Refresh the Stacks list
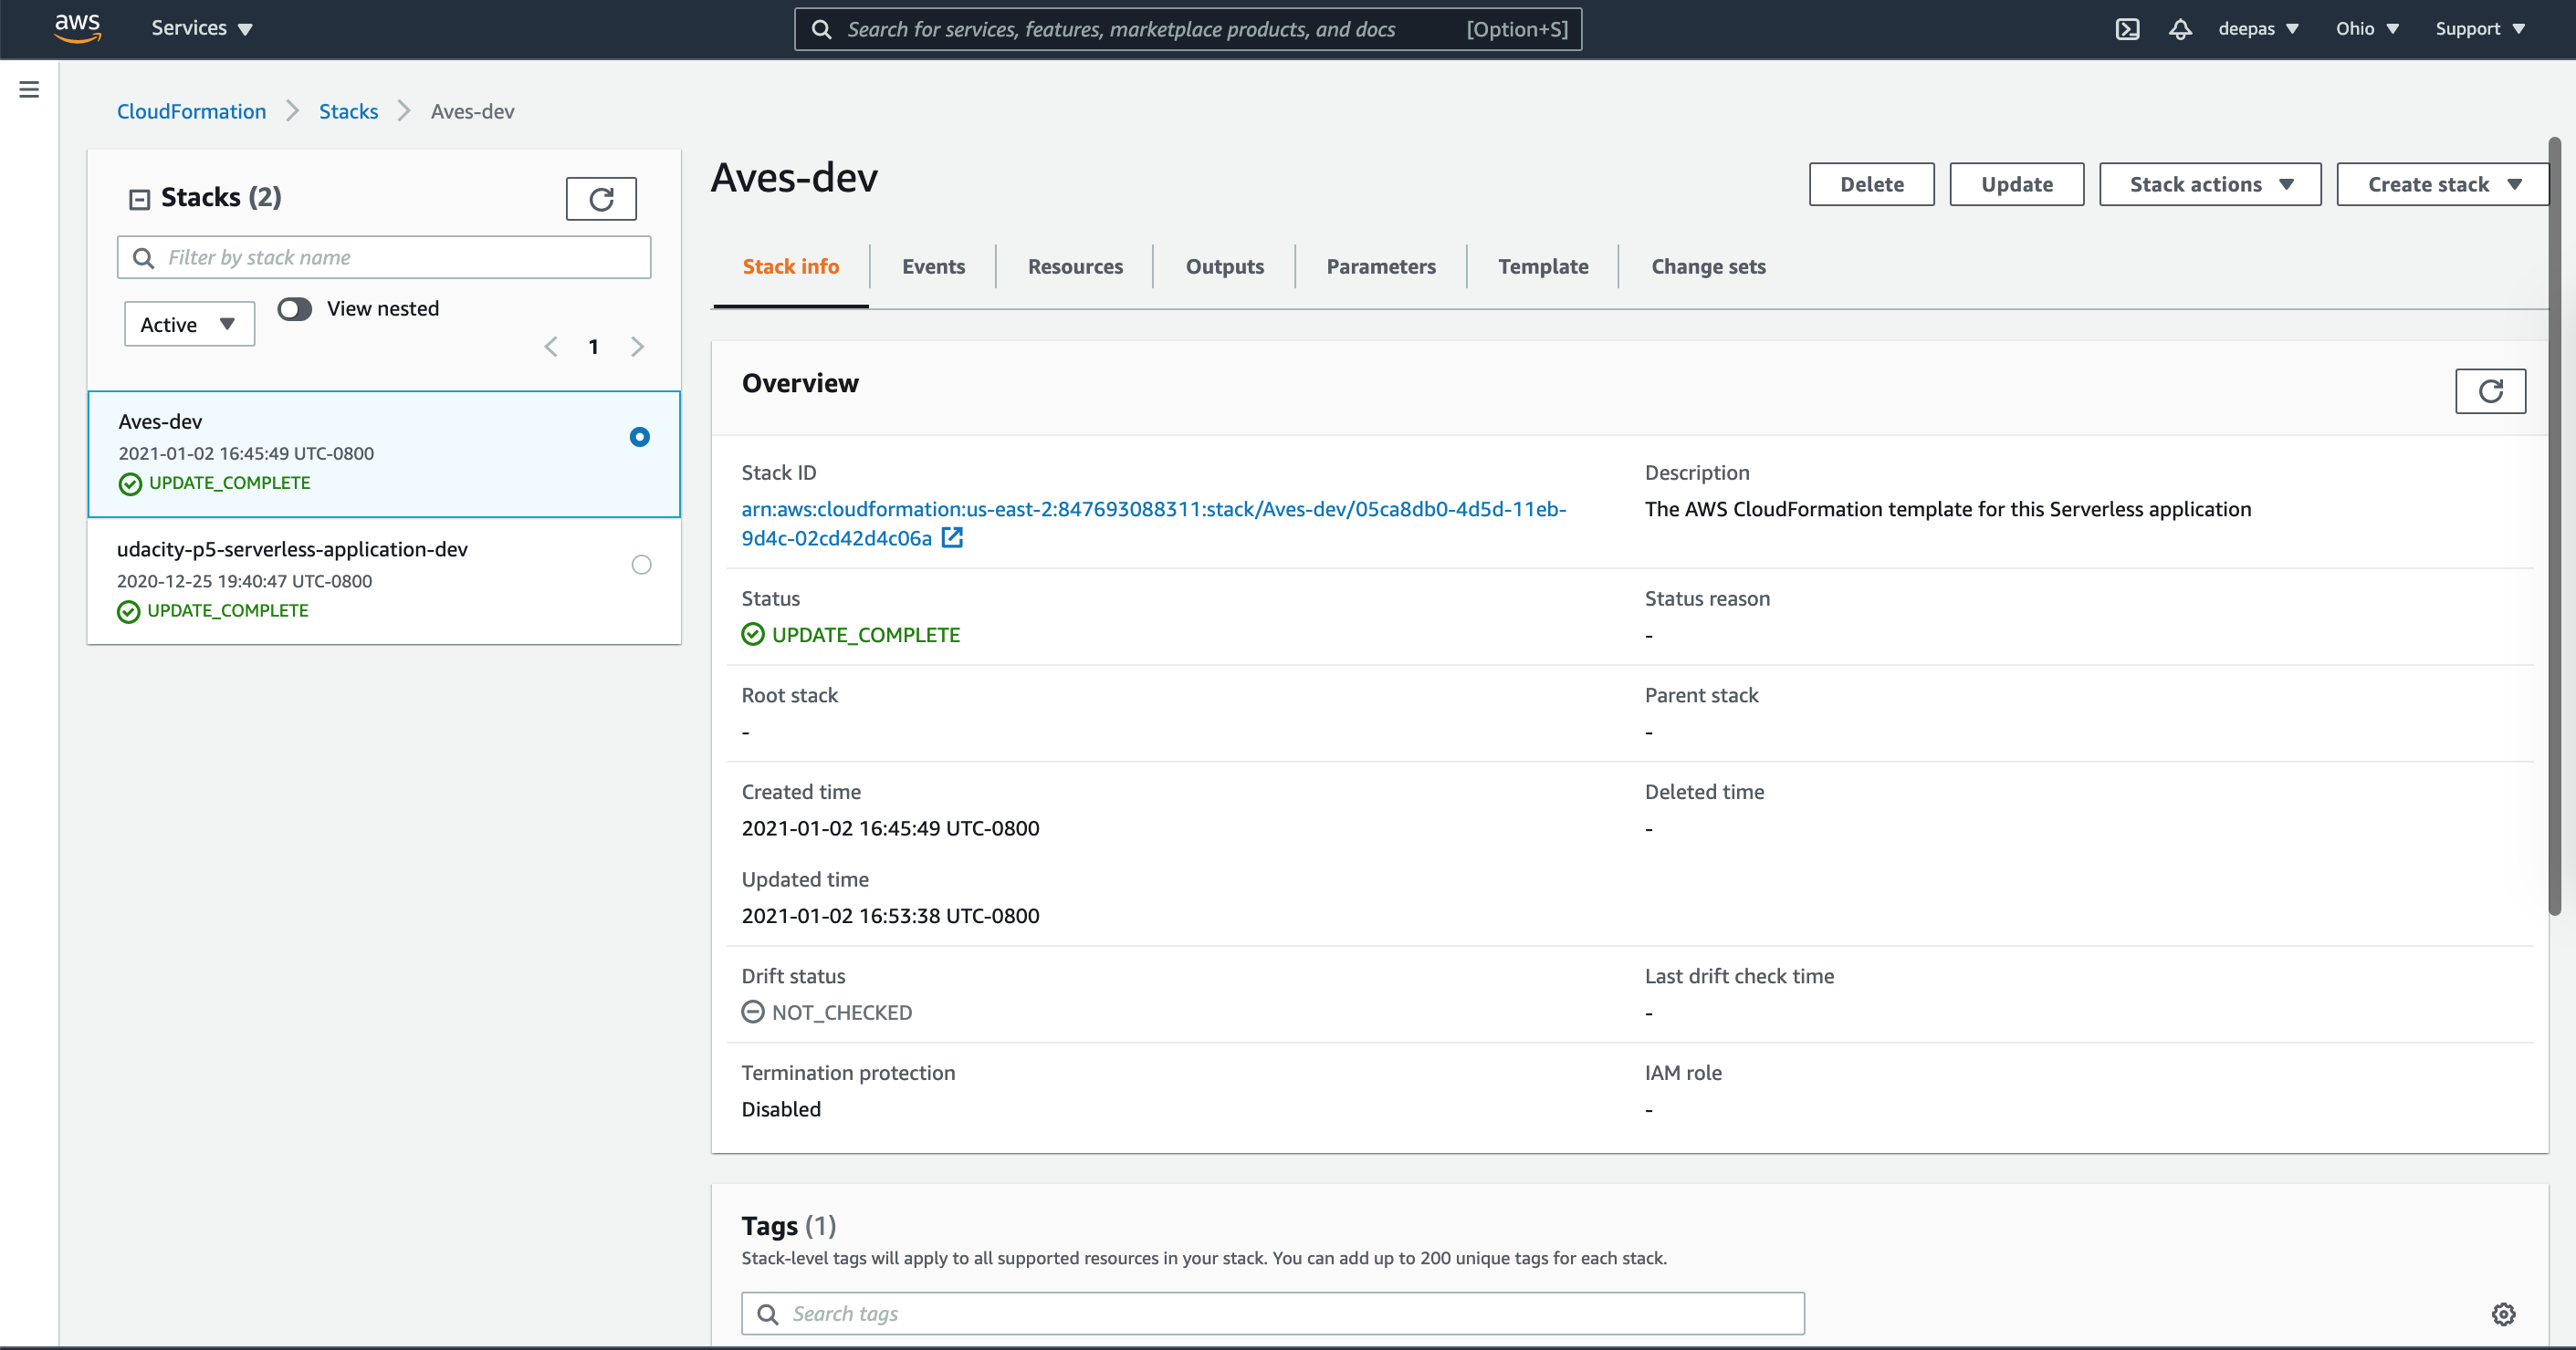Viewport: 2576px width, 1350px height. tap(601, 199)
